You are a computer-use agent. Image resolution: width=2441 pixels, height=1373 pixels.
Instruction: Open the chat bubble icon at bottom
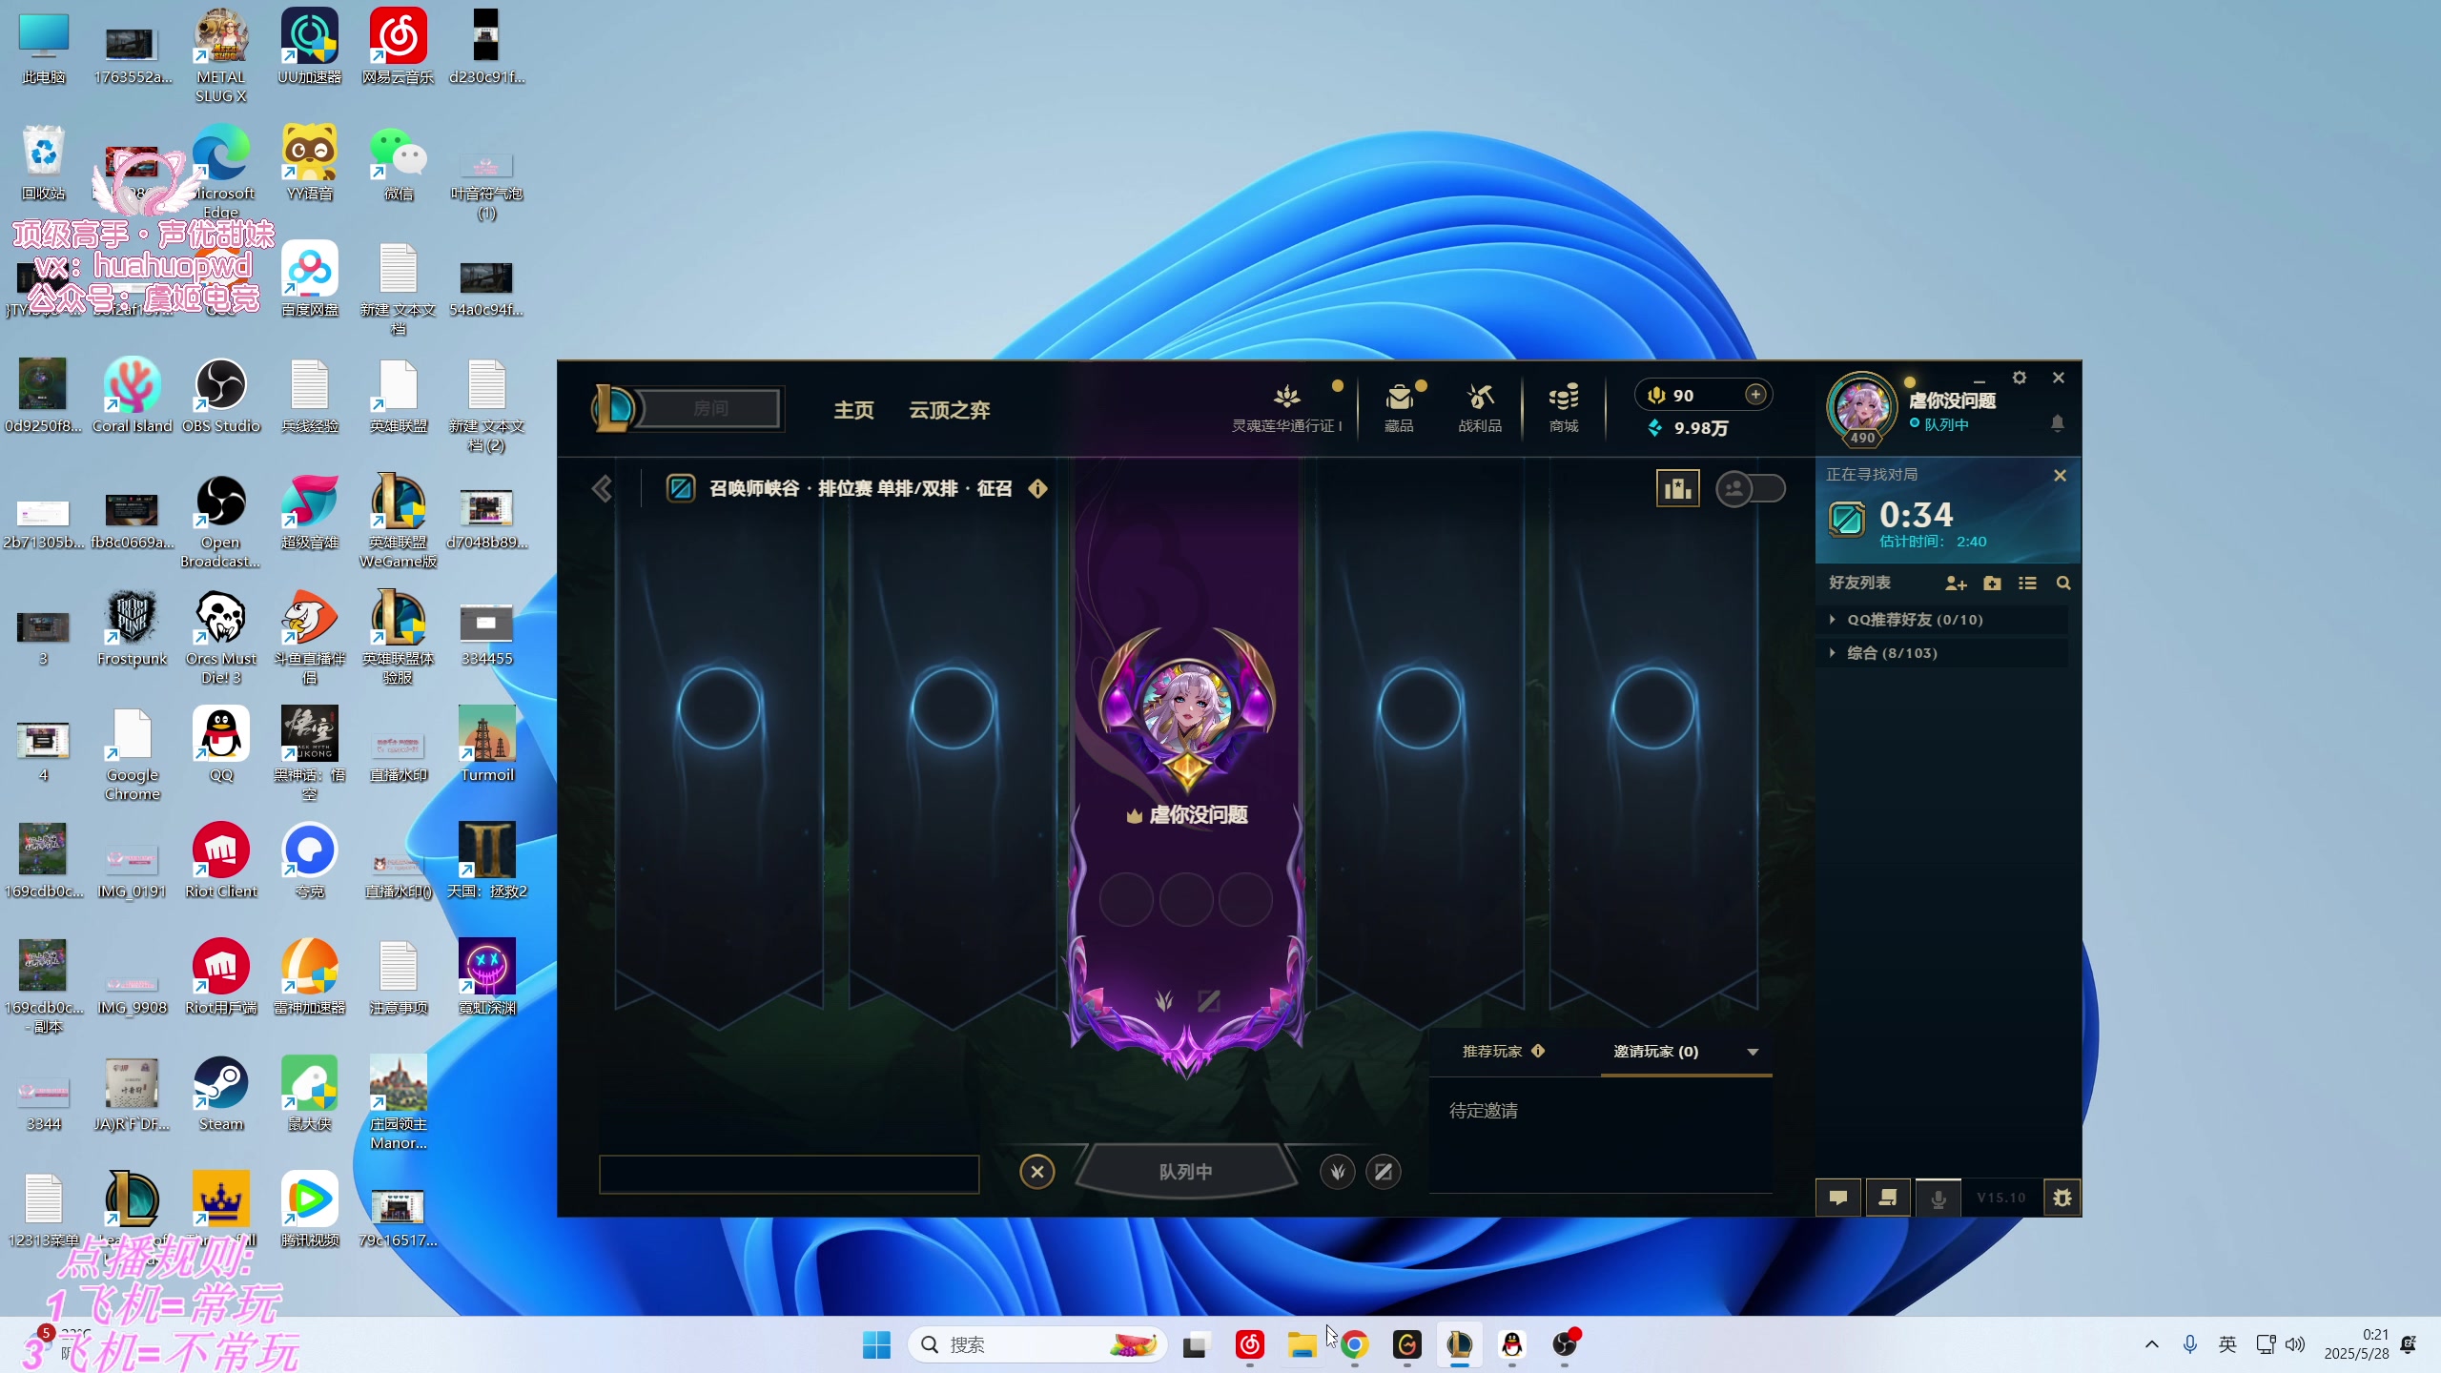1838,1198
